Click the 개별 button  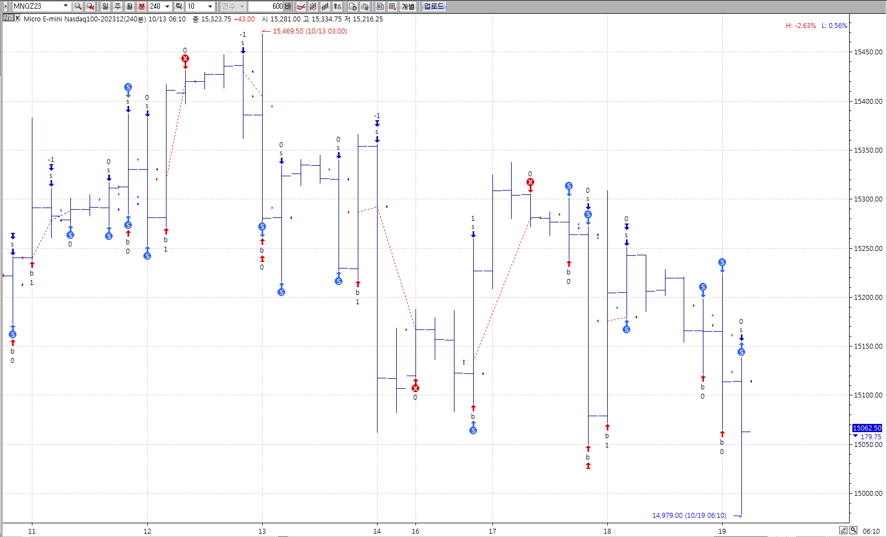click(x=408, y=7)
